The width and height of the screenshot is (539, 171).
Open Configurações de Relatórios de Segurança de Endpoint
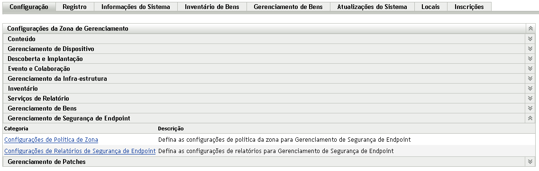click(80, 151)
